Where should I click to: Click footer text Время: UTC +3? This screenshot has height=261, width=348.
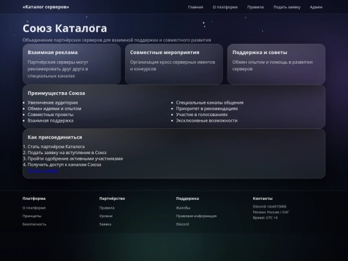pyautogui.click(x=265, y=218)
